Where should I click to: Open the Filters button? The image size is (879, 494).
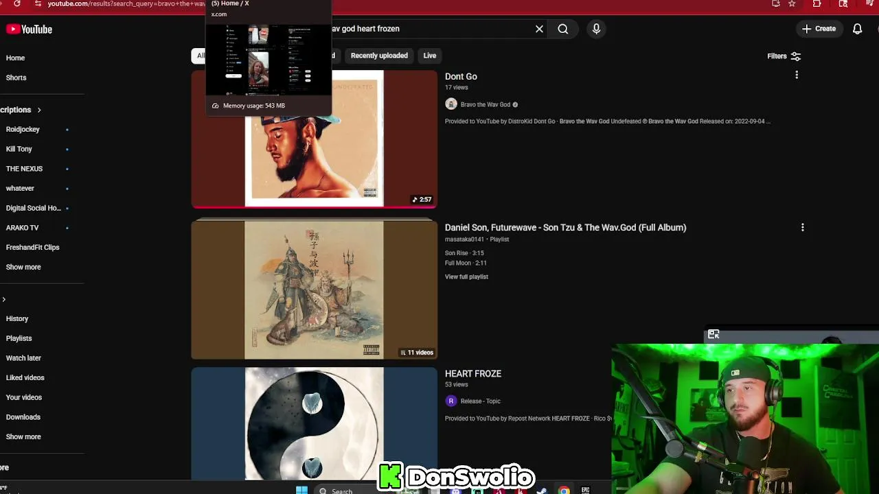(x=784, y=56)
